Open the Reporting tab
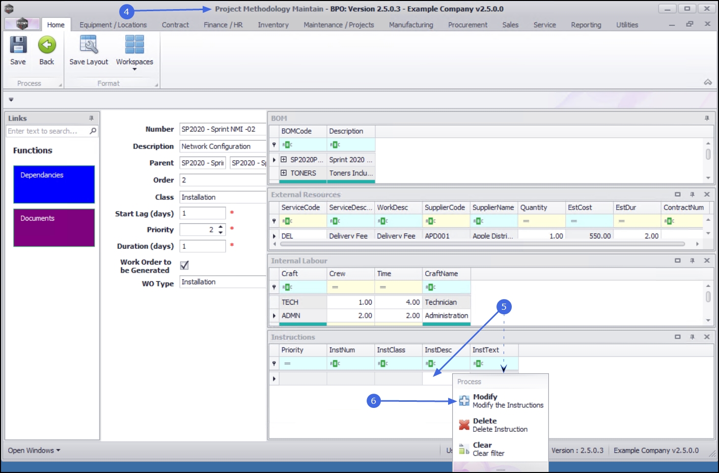This screenshot has width=719, height=473. coord(586,24)
